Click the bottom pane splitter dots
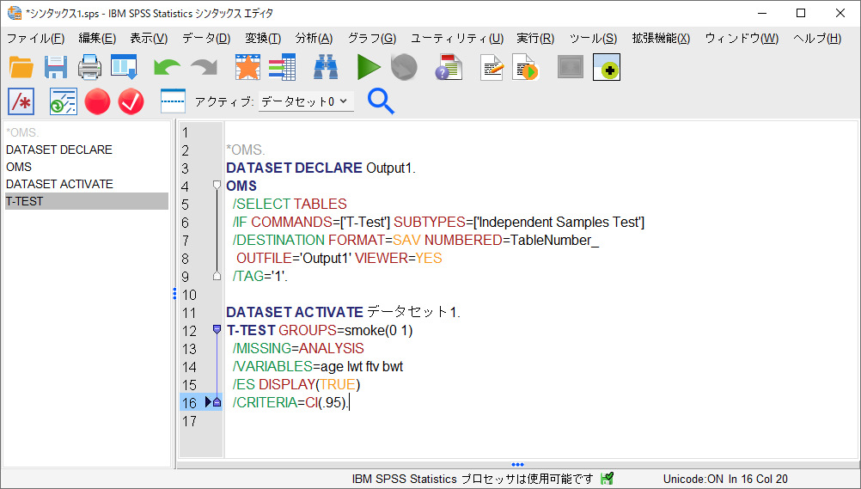 [x=517, y=465]
